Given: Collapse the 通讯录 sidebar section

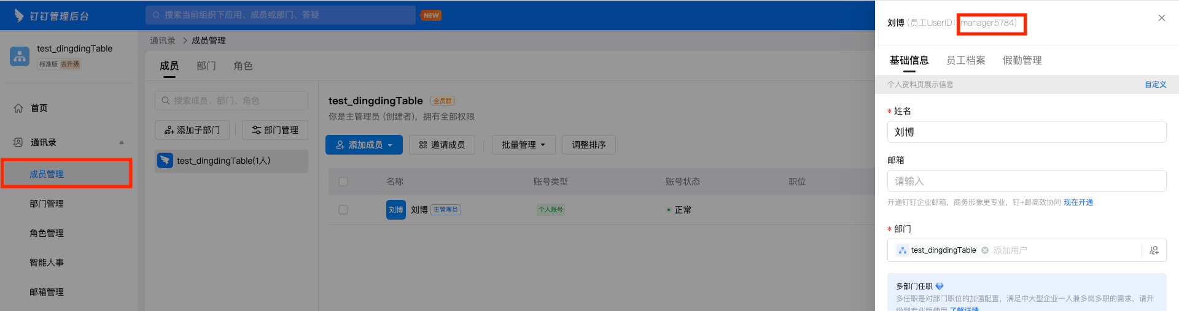Looking at the screenshot, I should (122, 142).
